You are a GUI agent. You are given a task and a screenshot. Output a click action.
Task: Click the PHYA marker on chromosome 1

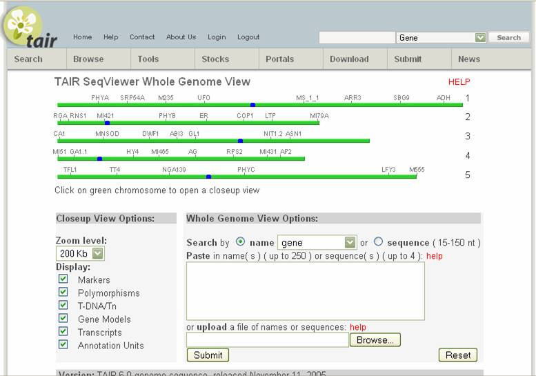pyautogui.click(x=100, y=98)
